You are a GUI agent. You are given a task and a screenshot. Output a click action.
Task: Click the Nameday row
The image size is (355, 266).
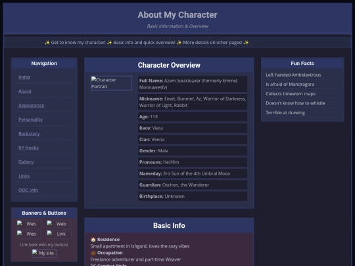(193, 173)
